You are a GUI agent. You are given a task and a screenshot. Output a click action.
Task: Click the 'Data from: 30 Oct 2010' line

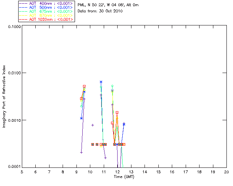(100, 11)
